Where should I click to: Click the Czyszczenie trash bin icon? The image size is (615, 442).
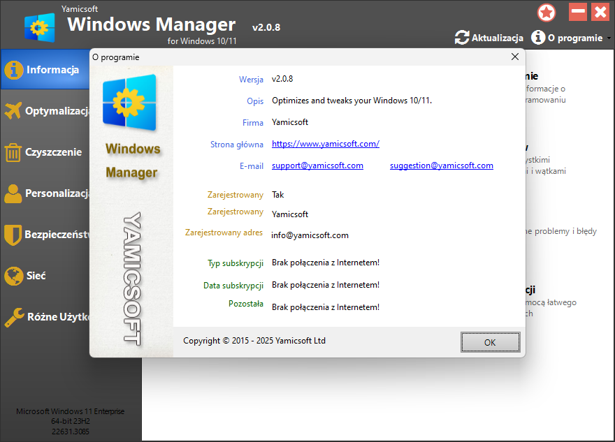click(x=13, y=152)
